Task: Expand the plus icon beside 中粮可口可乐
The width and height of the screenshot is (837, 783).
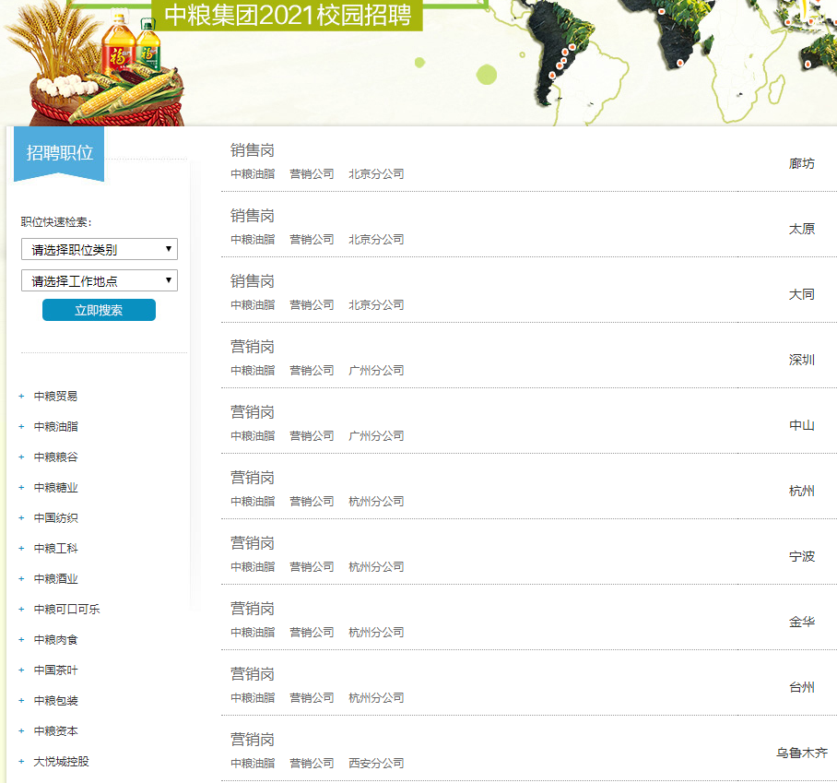Action: [x=21, y=610]
